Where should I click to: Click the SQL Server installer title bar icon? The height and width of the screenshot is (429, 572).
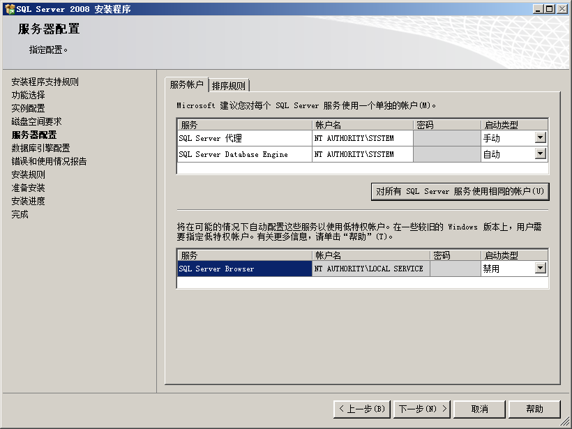pos(9,8)
